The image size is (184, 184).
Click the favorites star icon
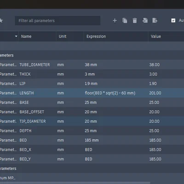(x=1, y=21)
